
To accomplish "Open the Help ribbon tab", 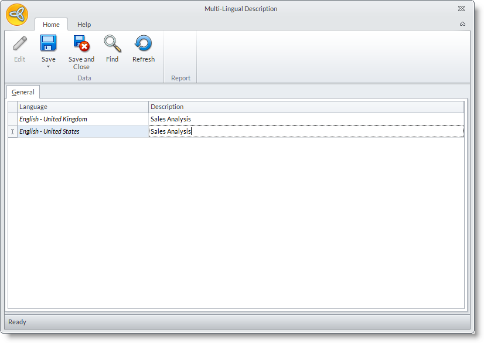I will click(84, 25).
